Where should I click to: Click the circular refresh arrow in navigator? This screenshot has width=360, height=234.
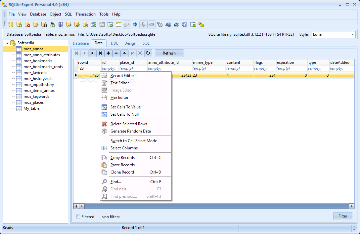point(148,53)
